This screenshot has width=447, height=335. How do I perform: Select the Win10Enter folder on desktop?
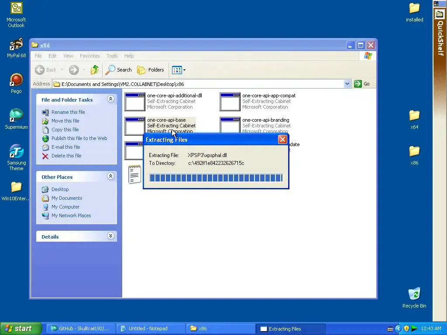[x=16, y=191]
